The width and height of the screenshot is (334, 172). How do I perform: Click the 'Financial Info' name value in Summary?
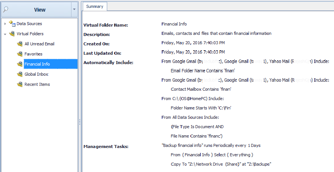point(174,24)
